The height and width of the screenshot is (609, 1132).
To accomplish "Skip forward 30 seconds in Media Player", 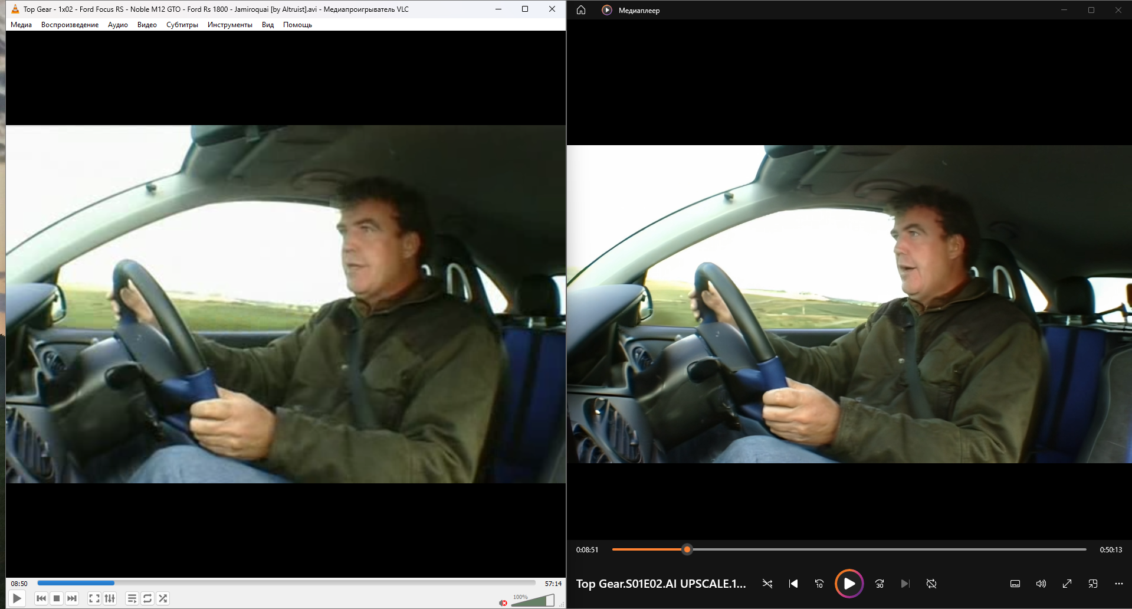I will (x=880, y=584).
